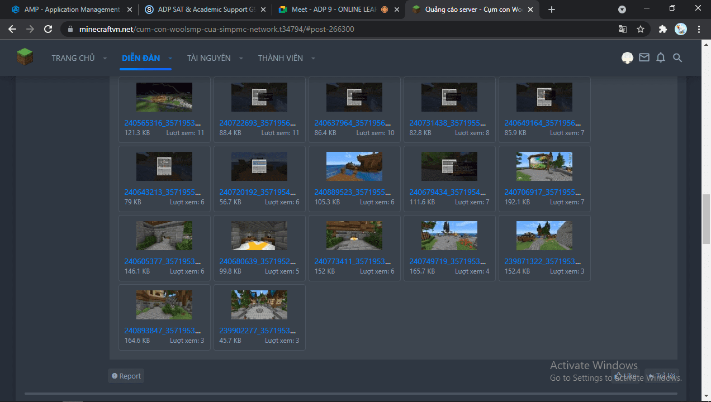
Task: Click the page vertical scrollbar thumb
Action: point(706,219)
